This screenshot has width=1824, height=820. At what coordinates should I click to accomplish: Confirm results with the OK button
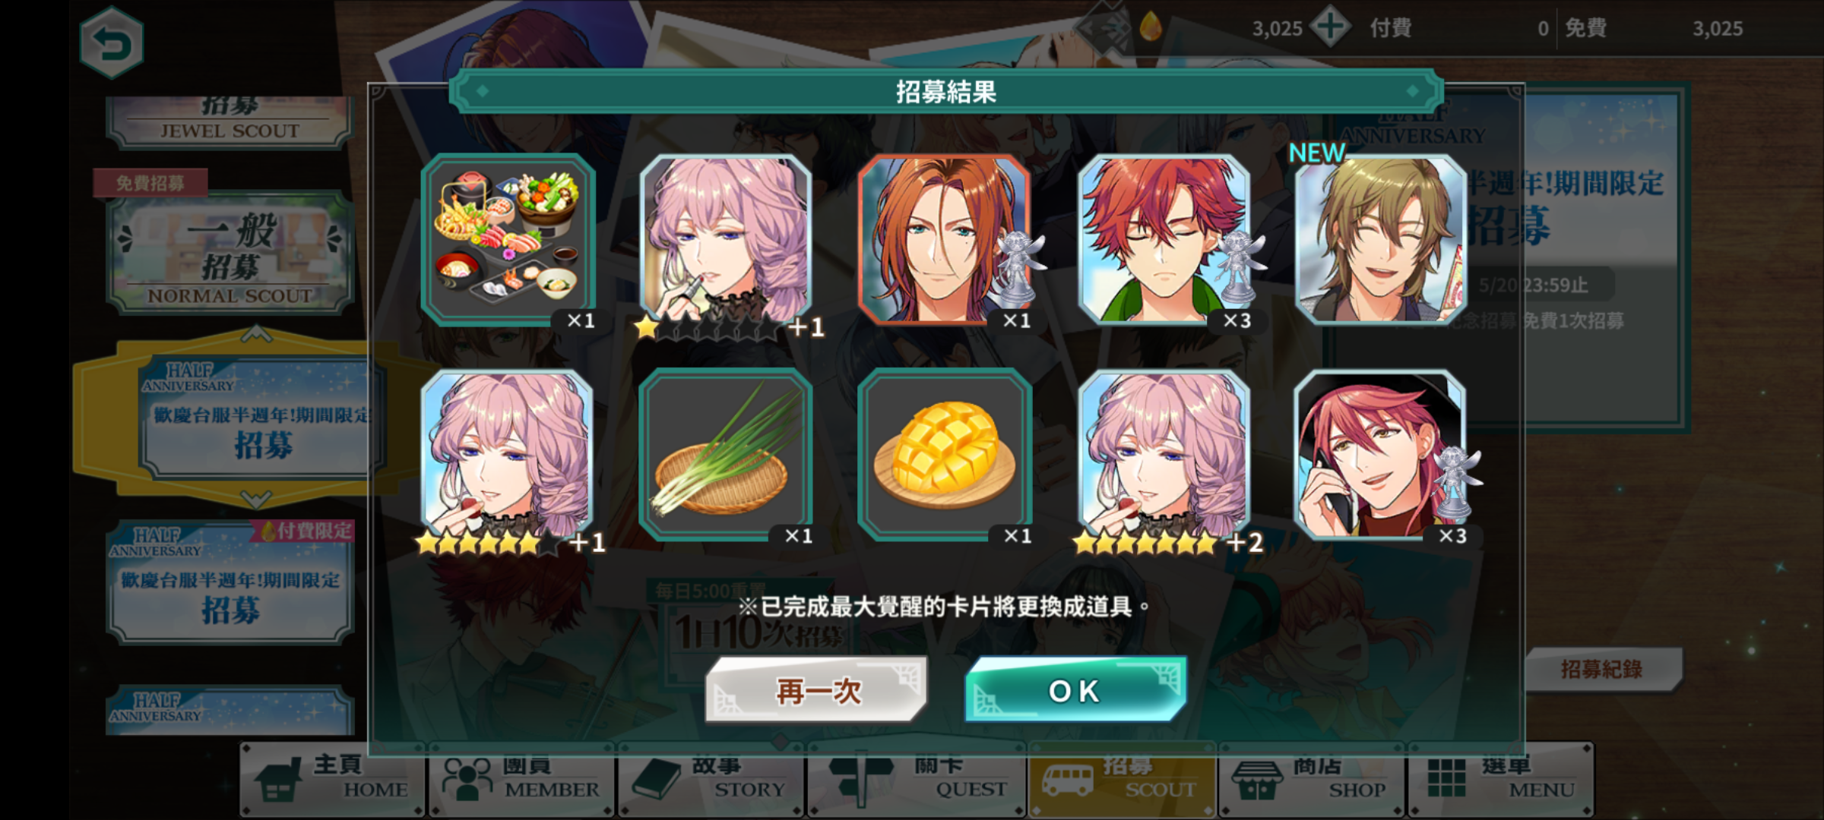1075,689
